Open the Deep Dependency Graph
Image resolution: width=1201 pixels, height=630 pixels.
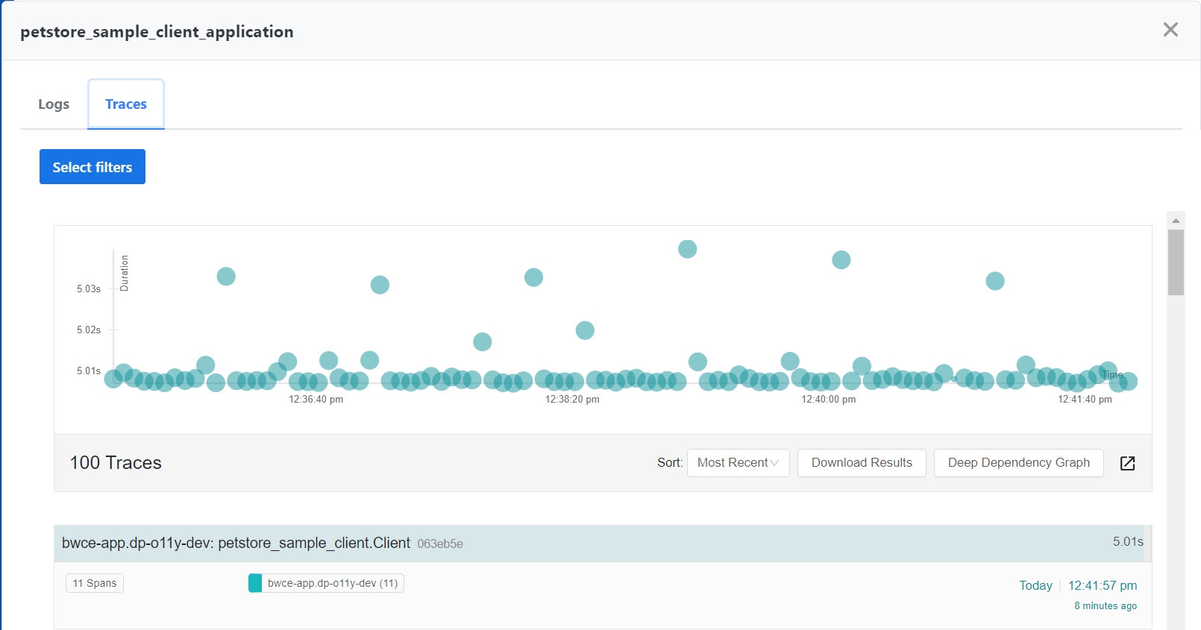(1018, 463)
